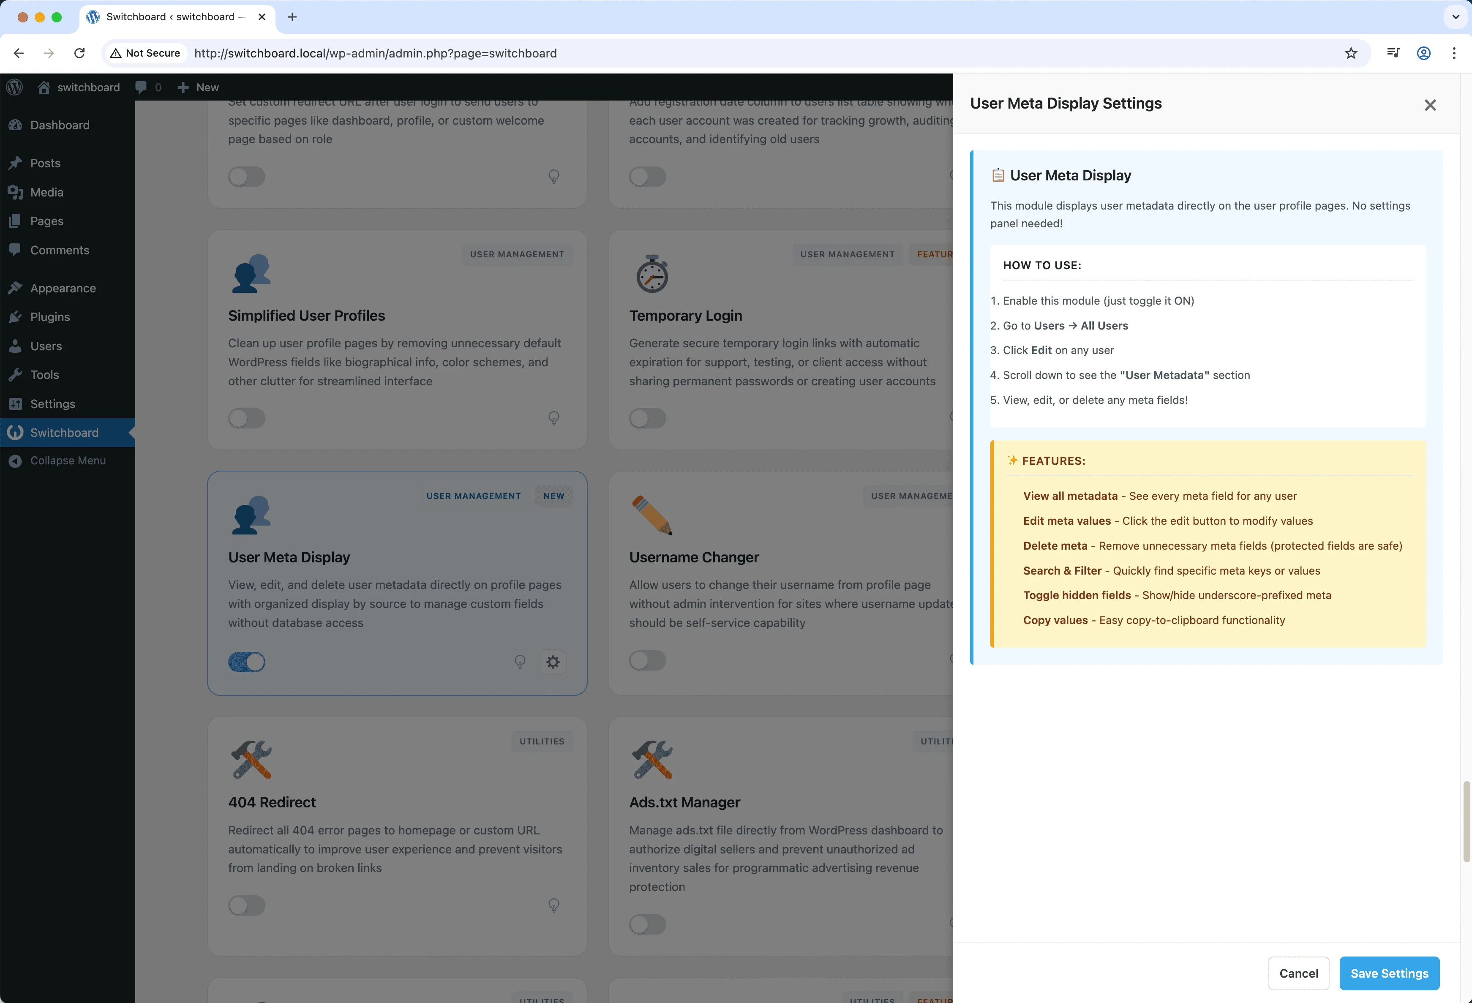Image resolution: width=1472 pixels, height=1003 pixels.
Task: Open the Plugins sidebar item
Action: [50, 316]
